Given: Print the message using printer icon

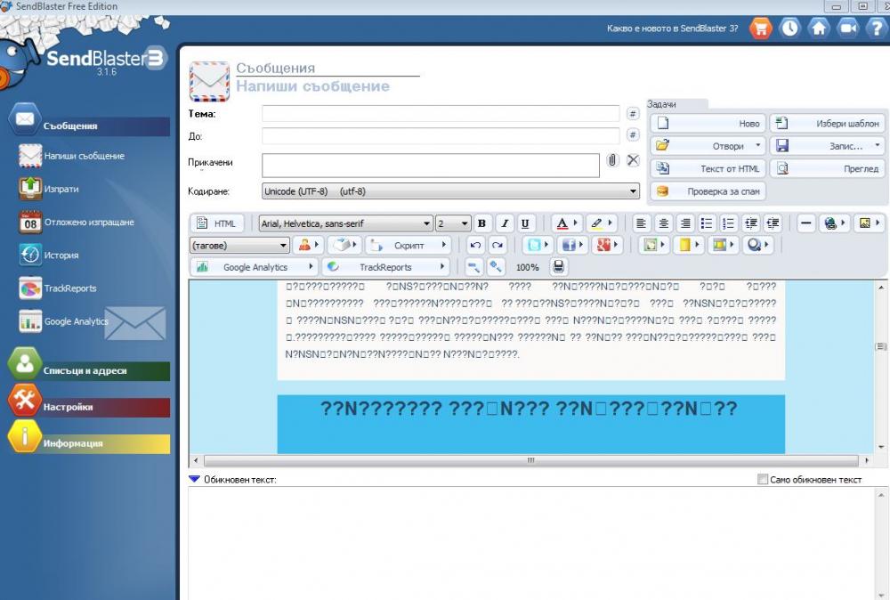Looking at the screenshot, I should [x=558, y=267].
